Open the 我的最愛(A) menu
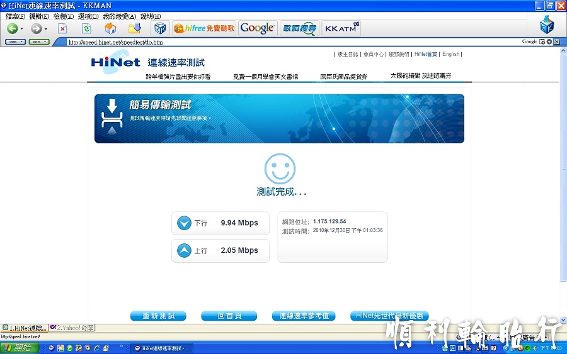Viewport: 567px width, 354px height. tap(119, 16)
